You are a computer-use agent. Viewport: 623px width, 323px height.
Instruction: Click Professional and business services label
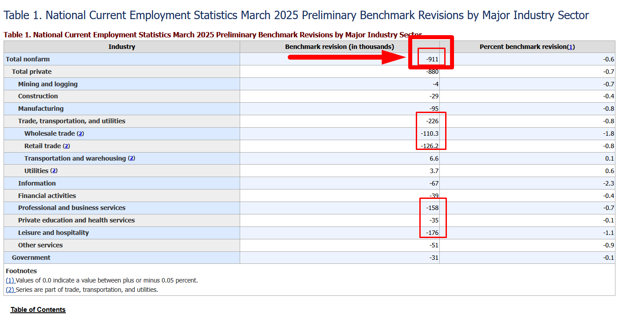(72, 208)
